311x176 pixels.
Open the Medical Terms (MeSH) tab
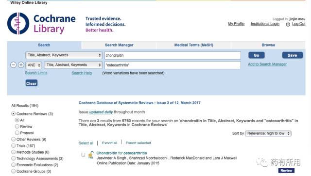tap(193, 45)
